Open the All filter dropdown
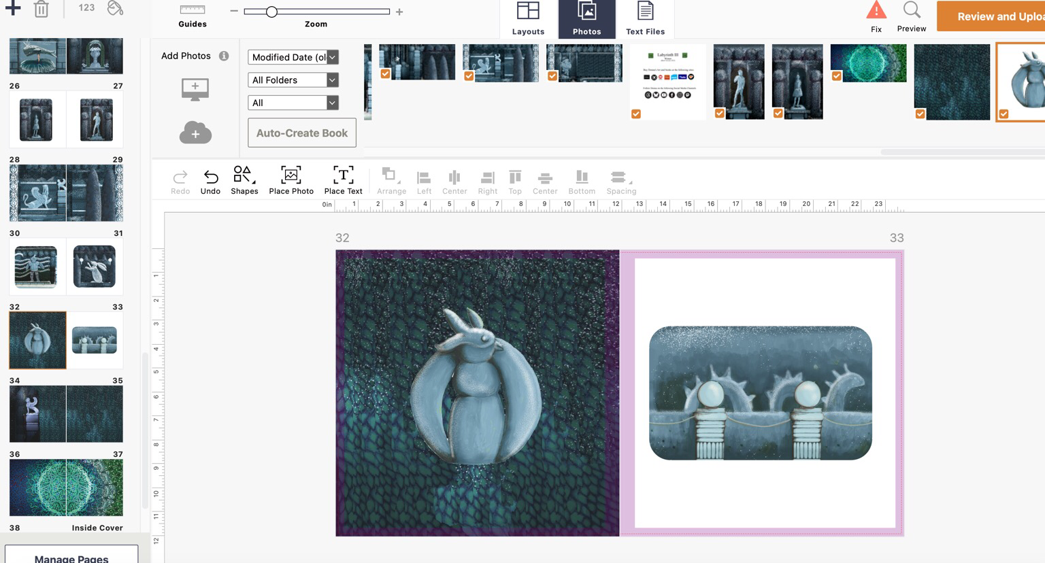1045x563 pixels. pyautogui.click(x=293, y=103)
